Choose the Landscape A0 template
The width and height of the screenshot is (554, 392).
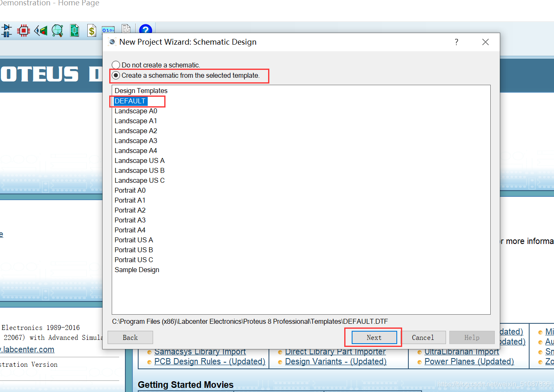coord(136,111)
